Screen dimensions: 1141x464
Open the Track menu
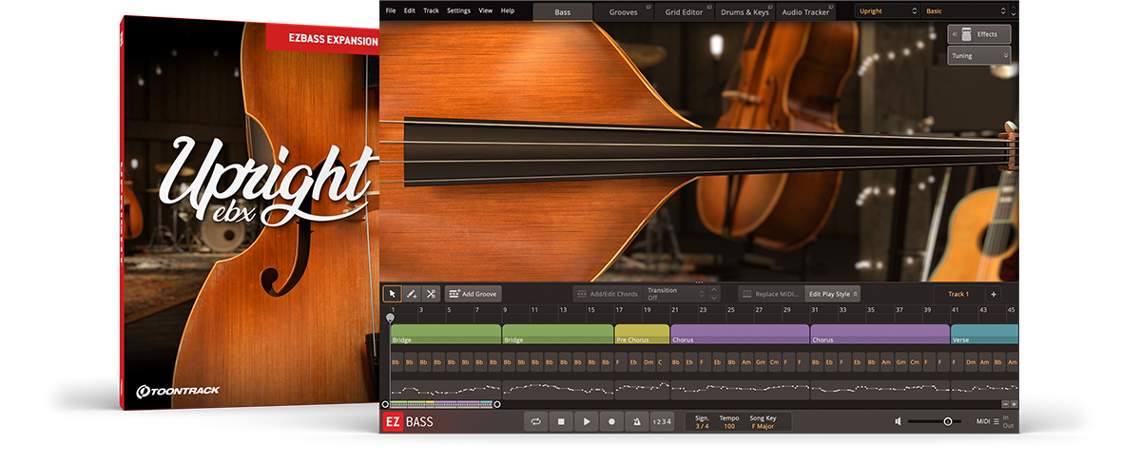click(x=432, y=10)
